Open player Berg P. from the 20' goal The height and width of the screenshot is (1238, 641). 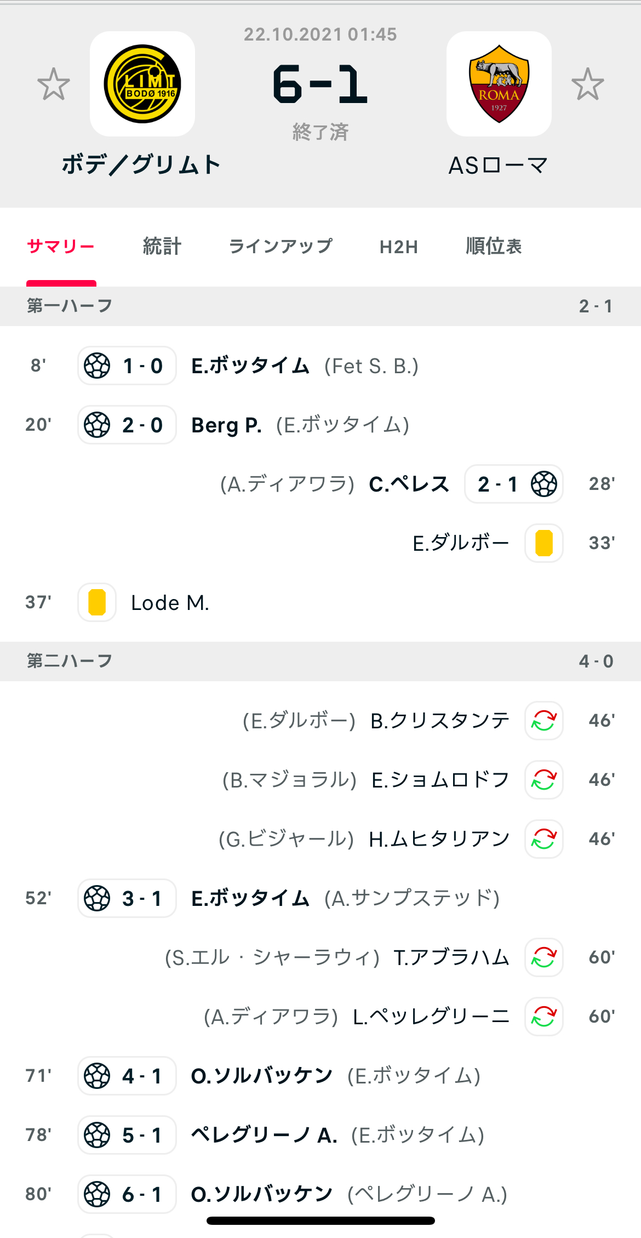coord(226,425)
